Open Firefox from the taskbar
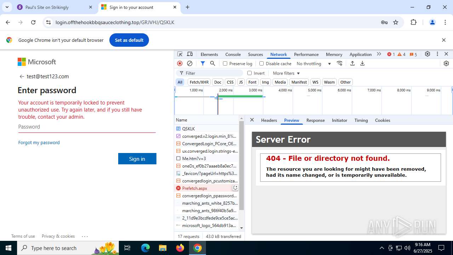Screen dimensions: 453x255 click(x=180, y=248)
